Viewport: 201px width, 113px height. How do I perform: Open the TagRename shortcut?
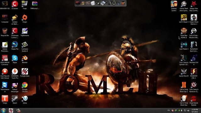coord(25,32)
